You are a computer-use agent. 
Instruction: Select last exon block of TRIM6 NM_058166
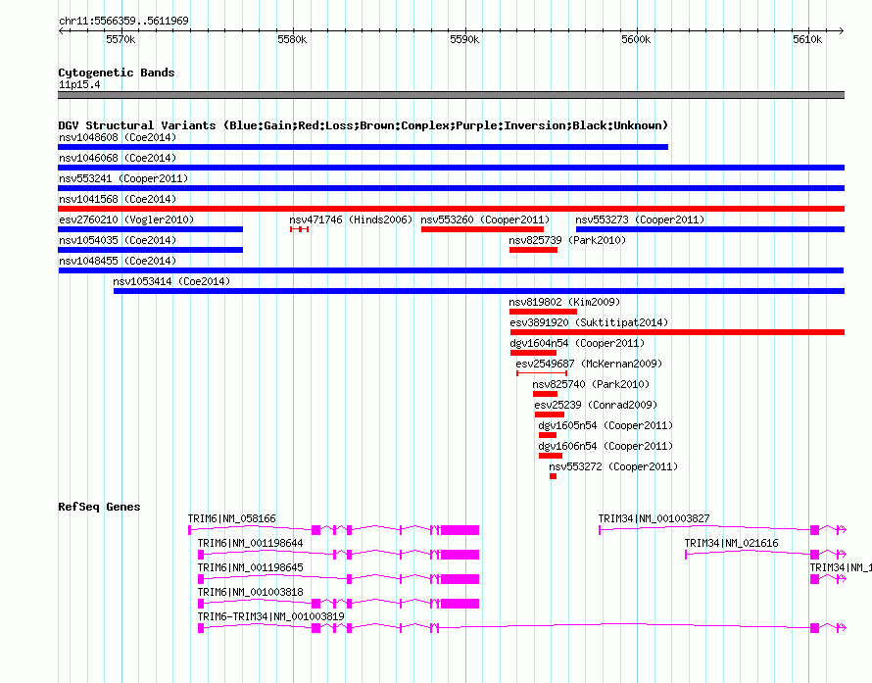460,530
